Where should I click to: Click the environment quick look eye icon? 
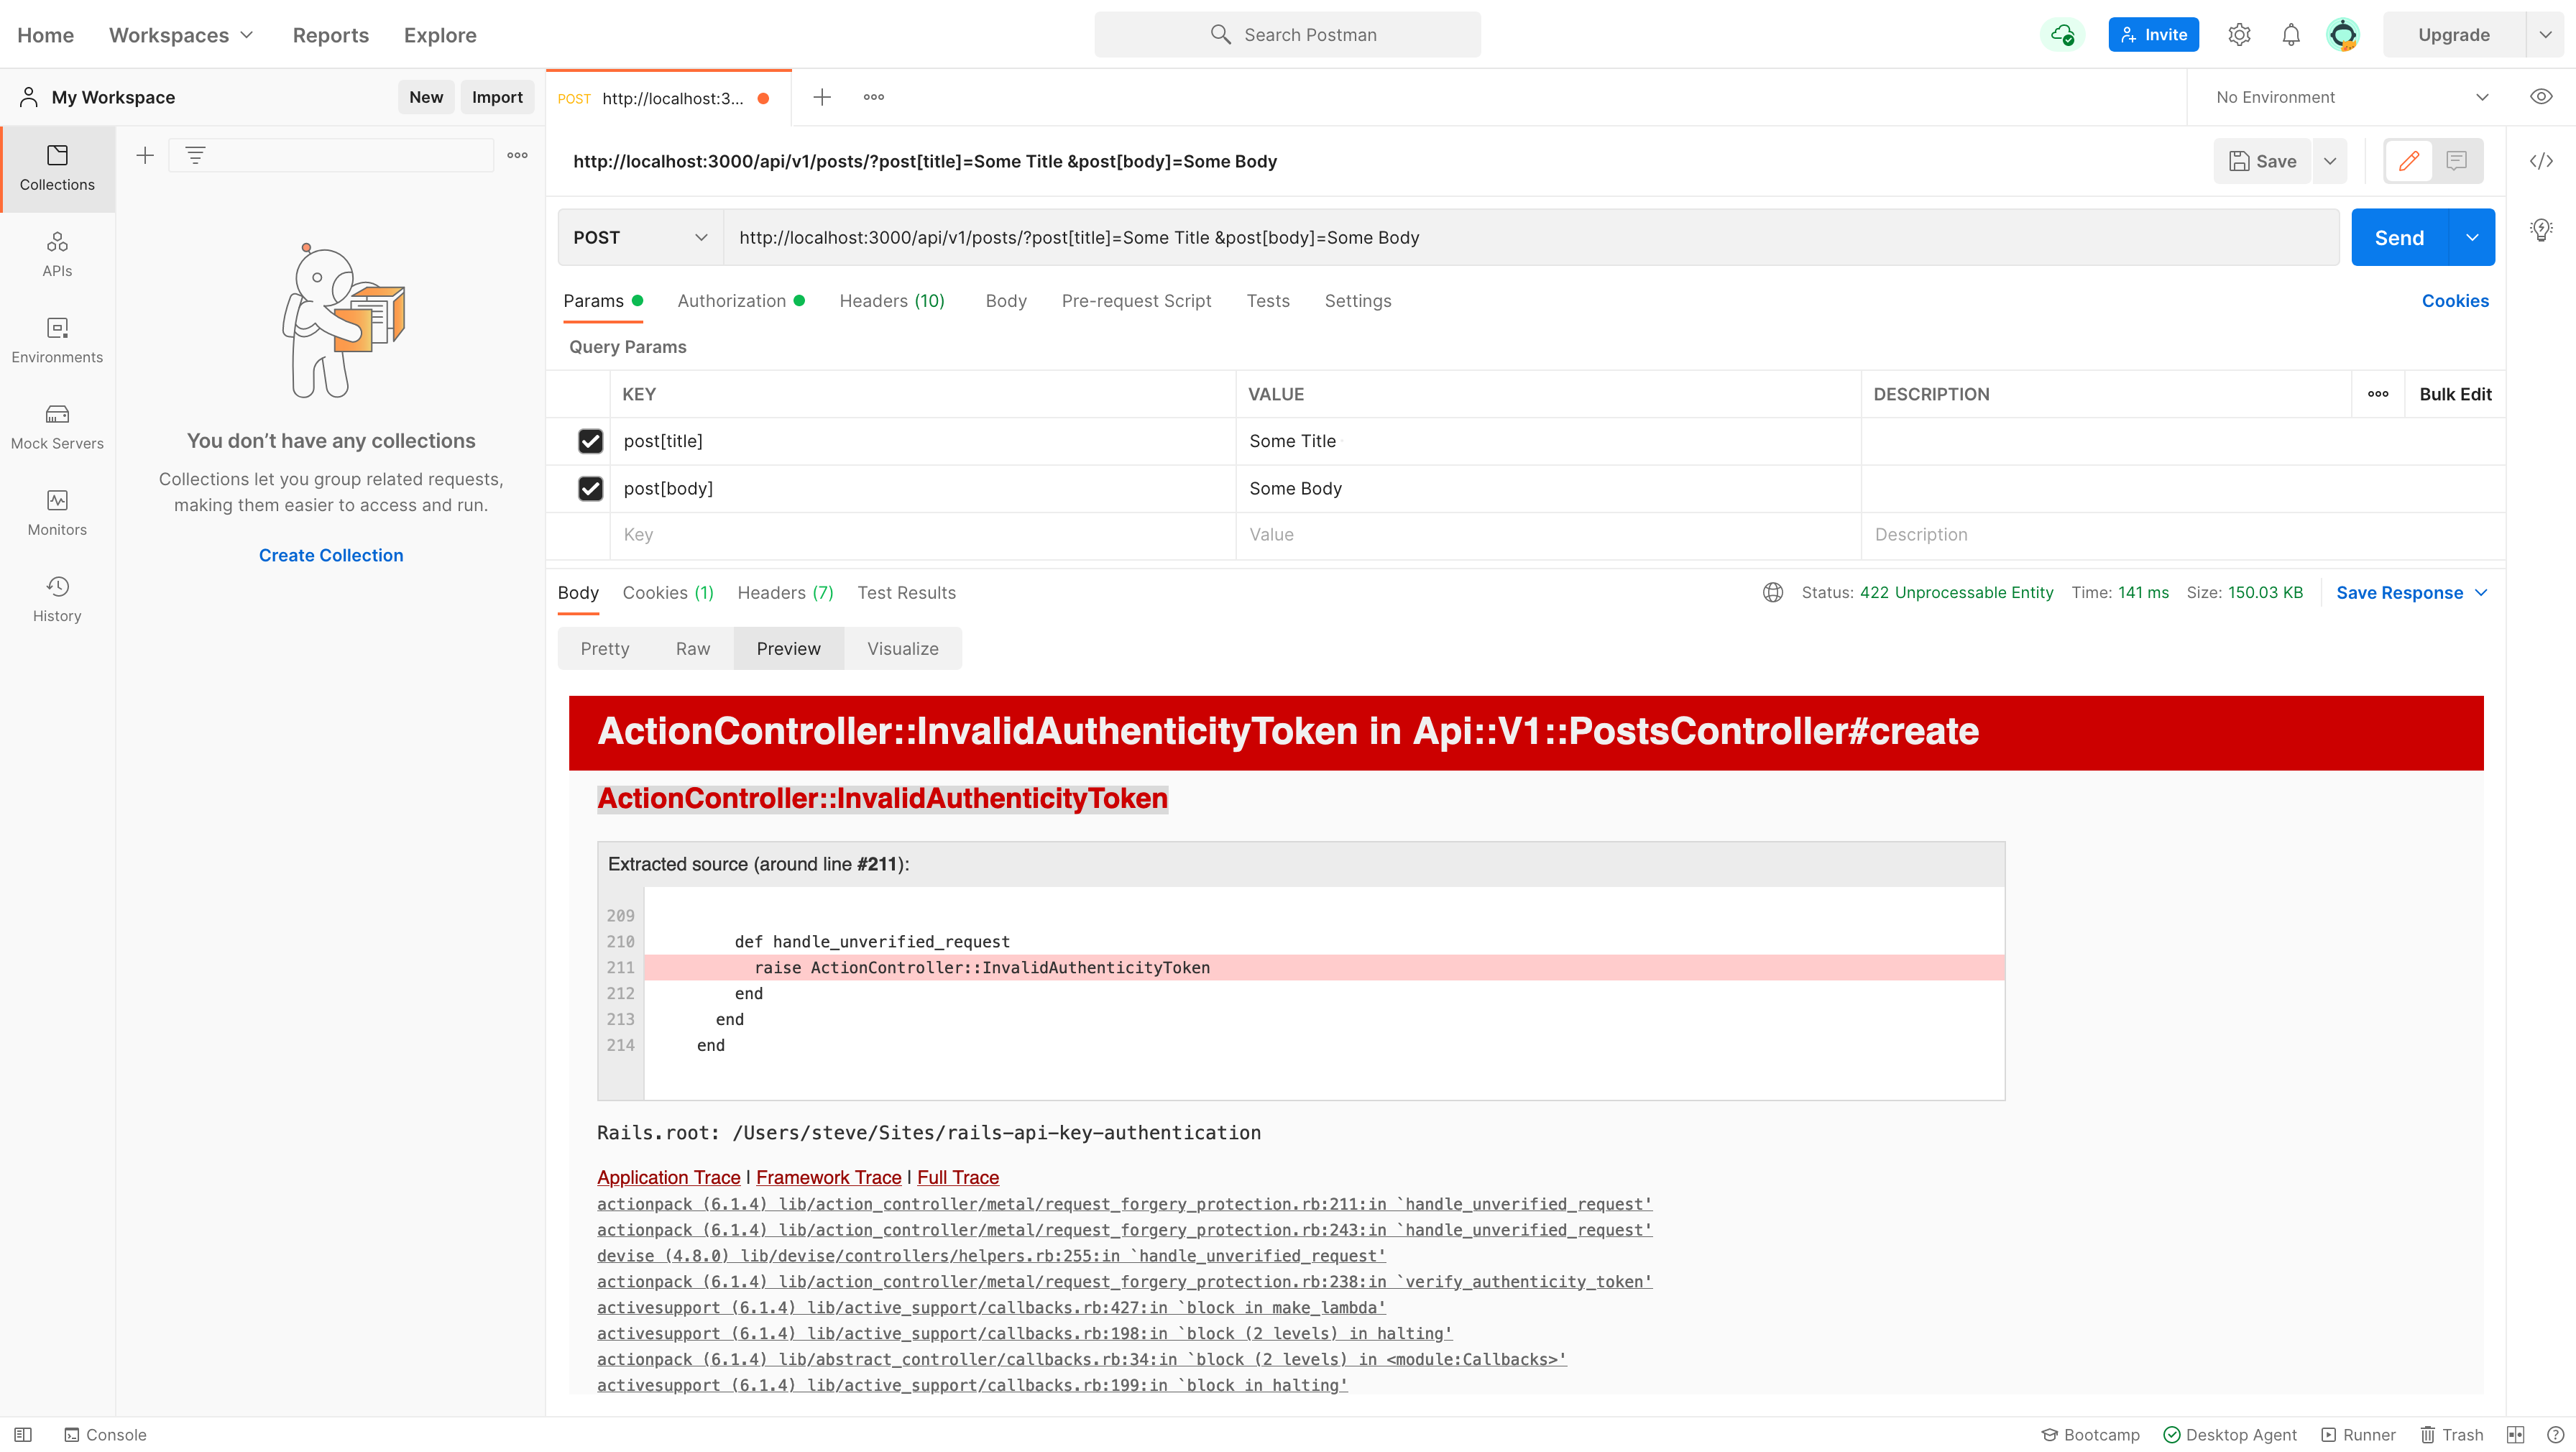tap(2541, 97)
